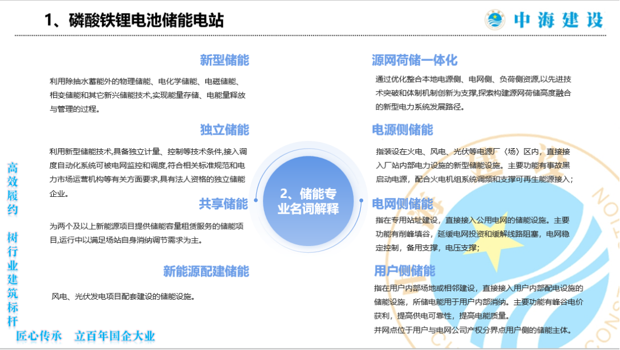Click the 独立储能 heading
620x350 pixels.
[224, 130]
